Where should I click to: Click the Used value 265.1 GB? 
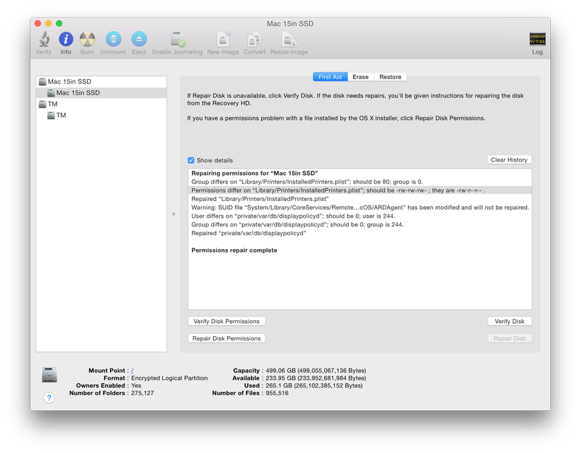pyautogui.click(x=314, y=385)
